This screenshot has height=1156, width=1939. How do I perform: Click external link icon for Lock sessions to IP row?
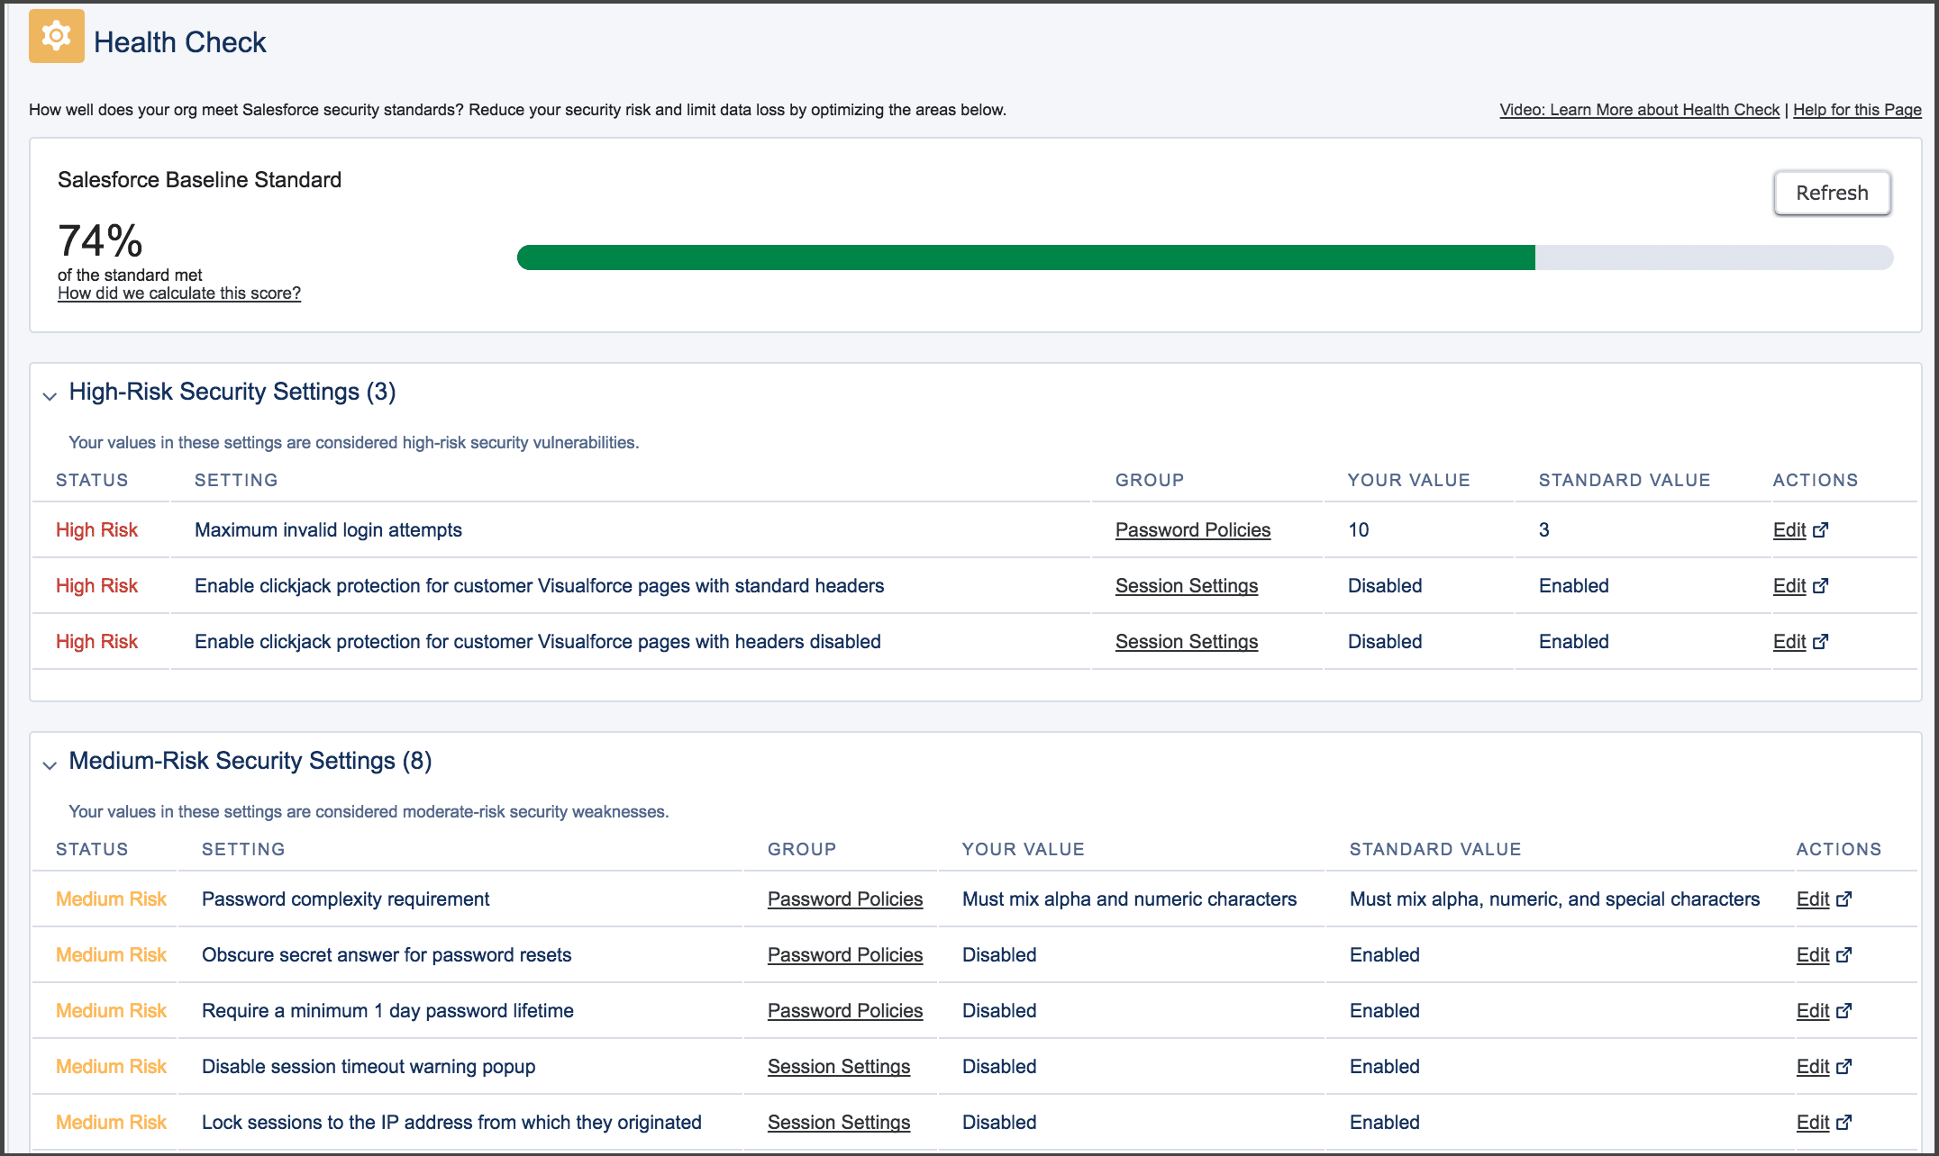pos(1844,1123)
